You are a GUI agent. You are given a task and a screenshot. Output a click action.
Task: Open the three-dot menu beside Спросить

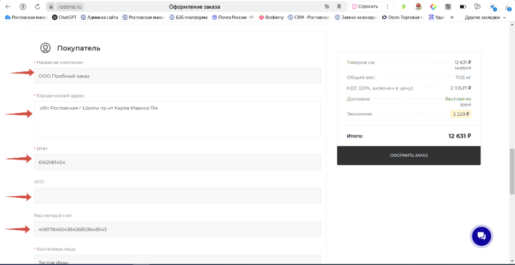pos(388,7)
